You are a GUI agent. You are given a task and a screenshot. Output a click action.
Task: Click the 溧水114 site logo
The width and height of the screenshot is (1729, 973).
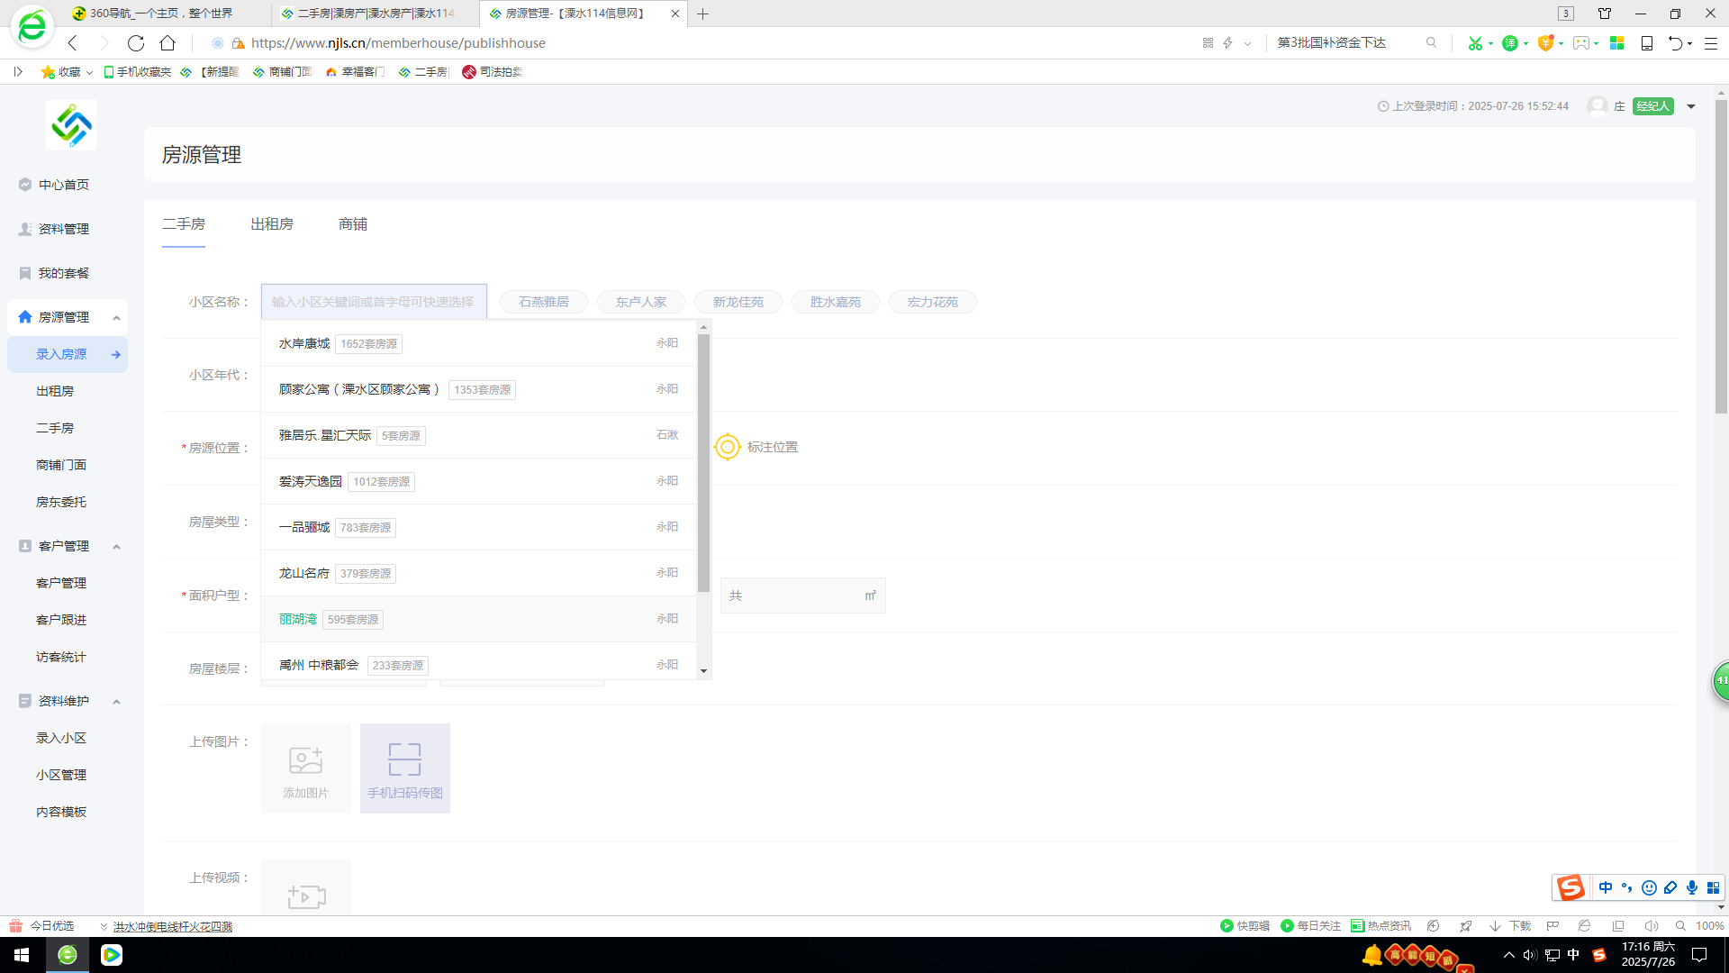point(71,125)
